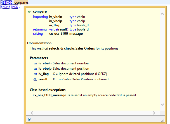Click the resize grip at popup corner
This screenshot has height=124, width=170.
click(x=163, y=119)
